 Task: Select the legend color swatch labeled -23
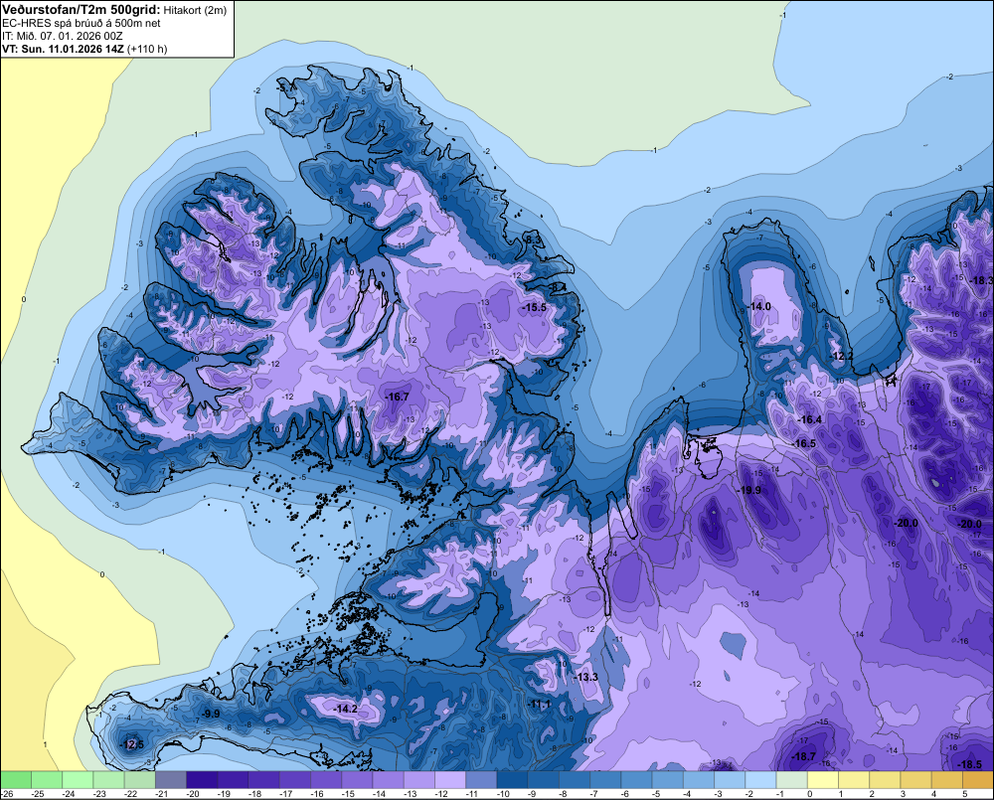(109, 780)
